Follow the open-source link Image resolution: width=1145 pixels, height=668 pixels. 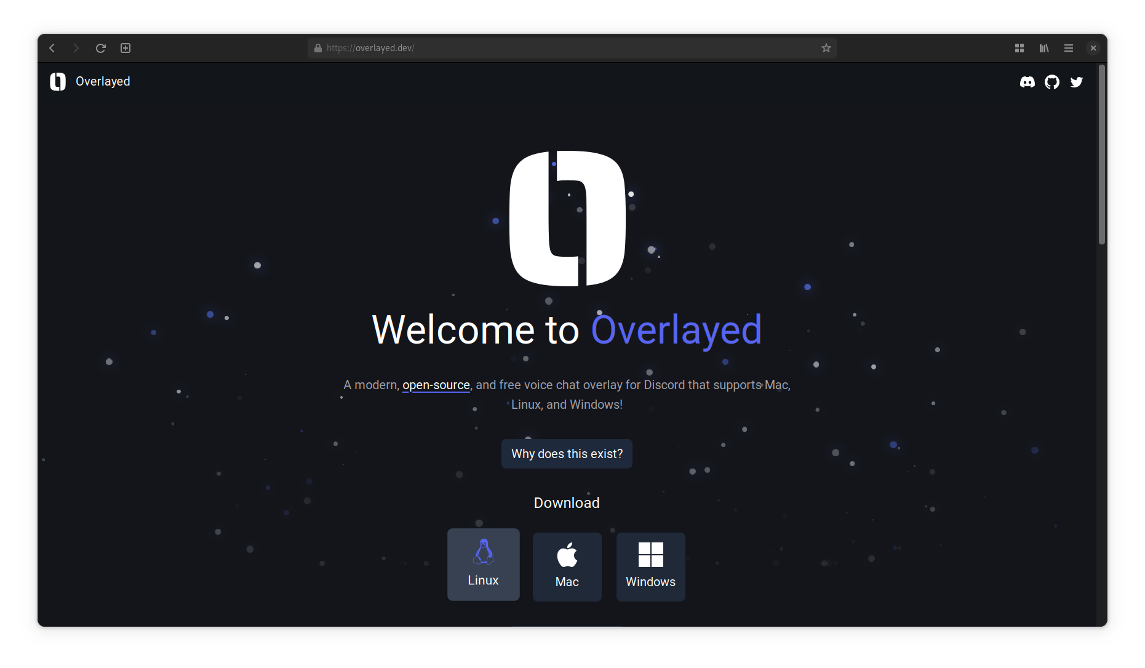[x=436, y=385]
